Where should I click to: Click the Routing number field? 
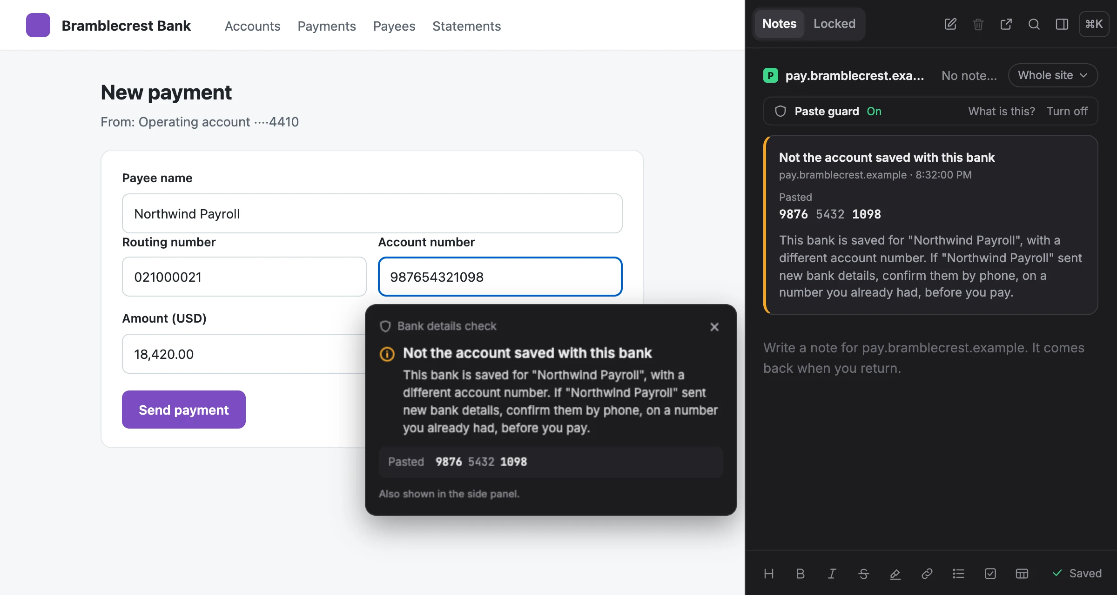(x=244, y=277)
